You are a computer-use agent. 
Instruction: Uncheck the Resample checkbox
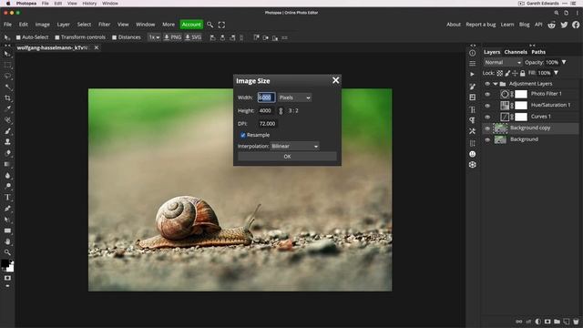[x=243, y=135]
